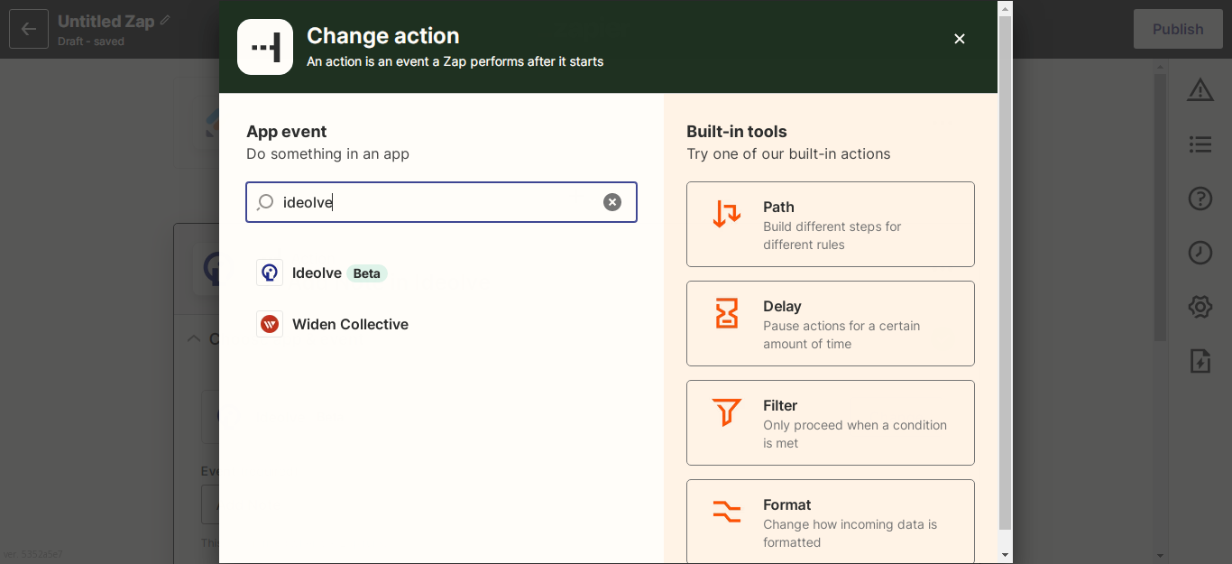Click the Path branching arrows icon

pyautogui.click(x=726, y=214)
